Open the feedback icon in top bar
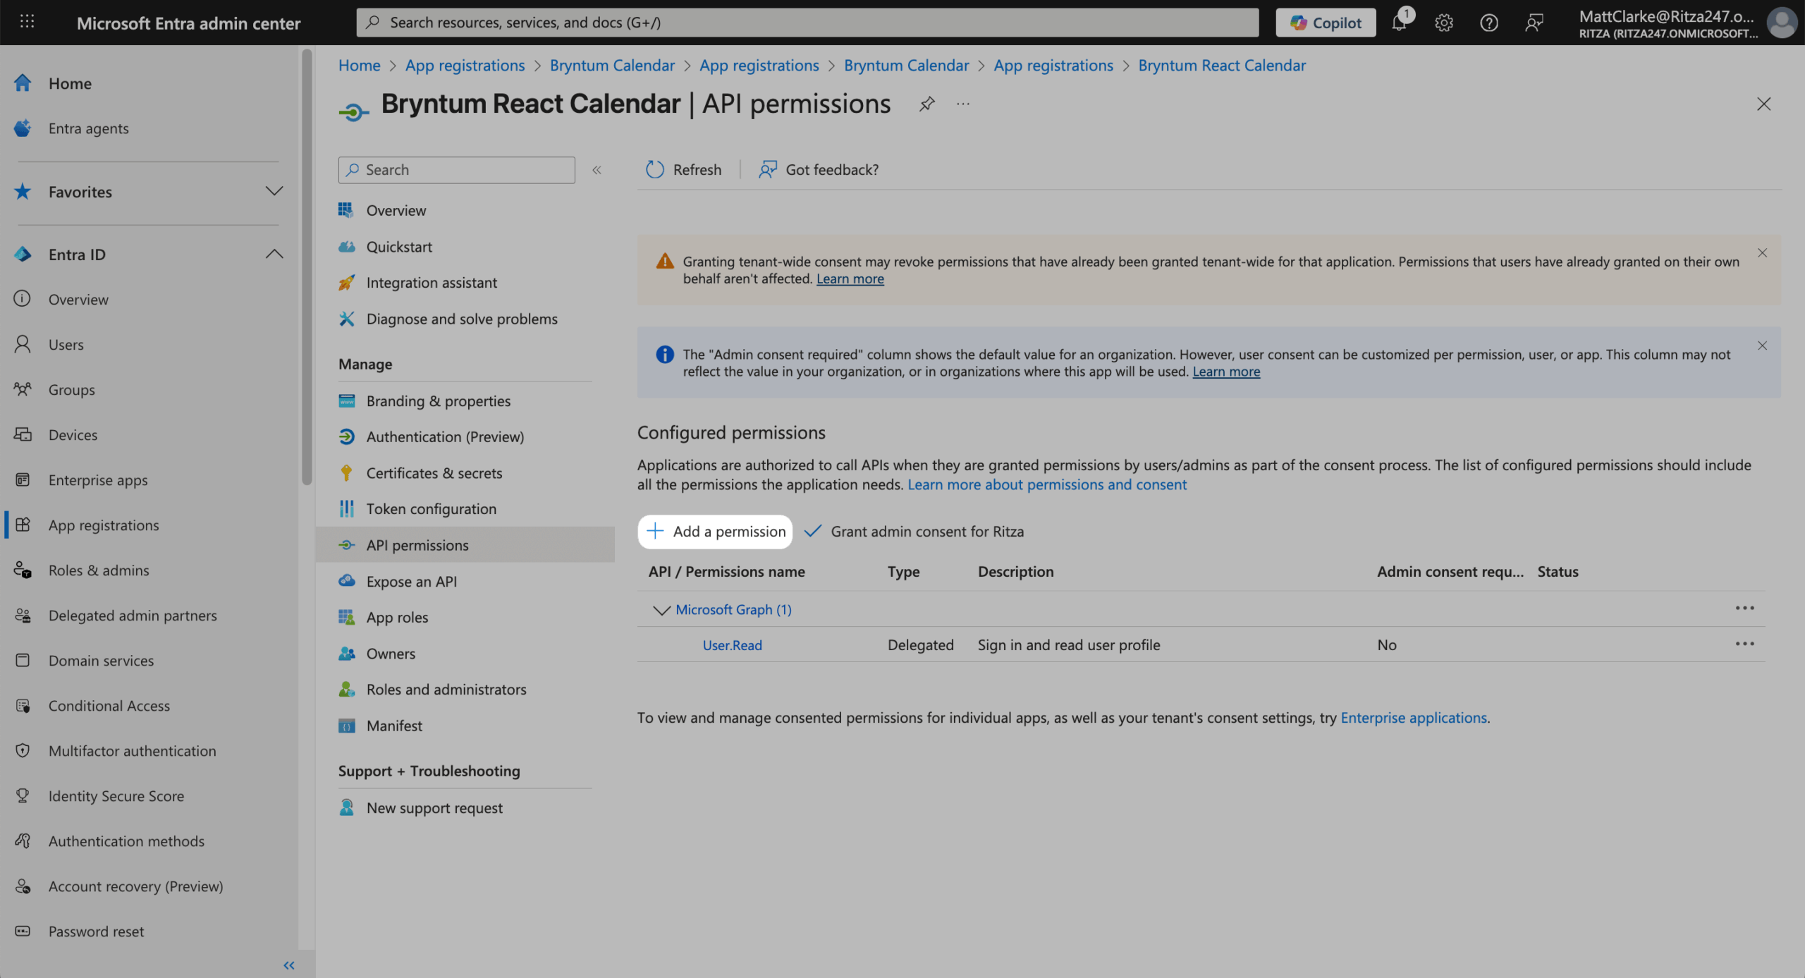This screenshot has width=1805, height=978. [x=1534, y=23]
